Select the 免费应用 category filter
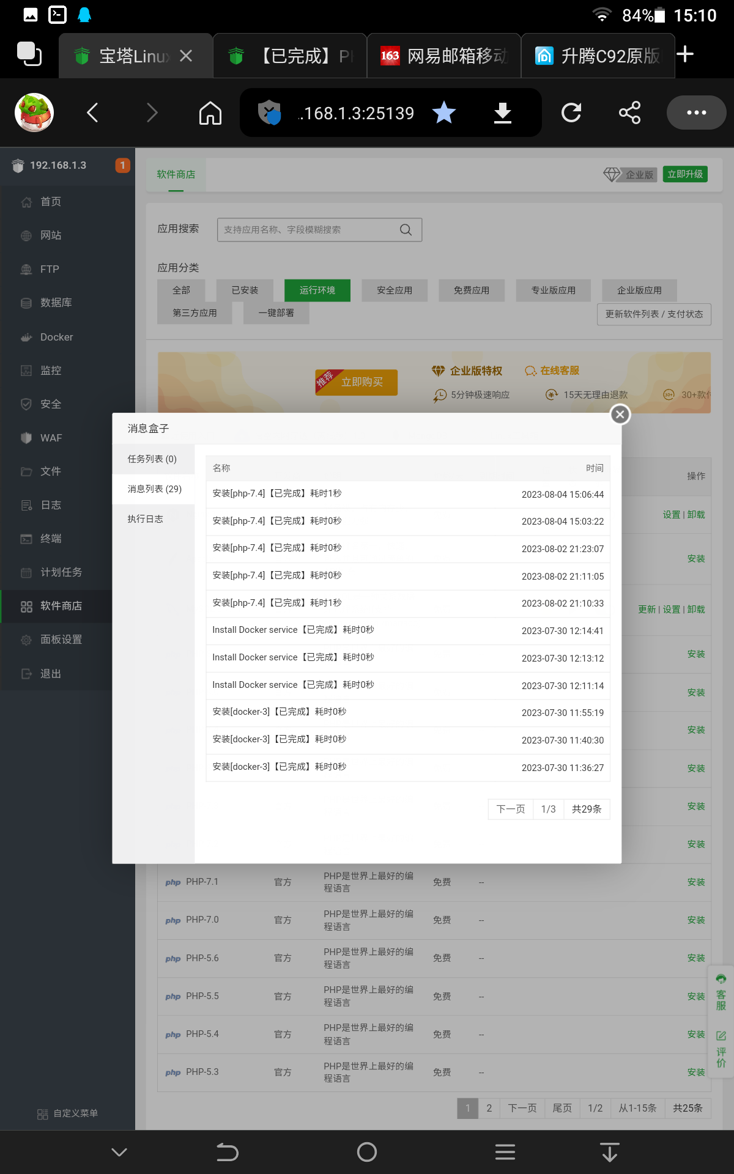This screenshot has width=734, height=1174. point(472,290)
